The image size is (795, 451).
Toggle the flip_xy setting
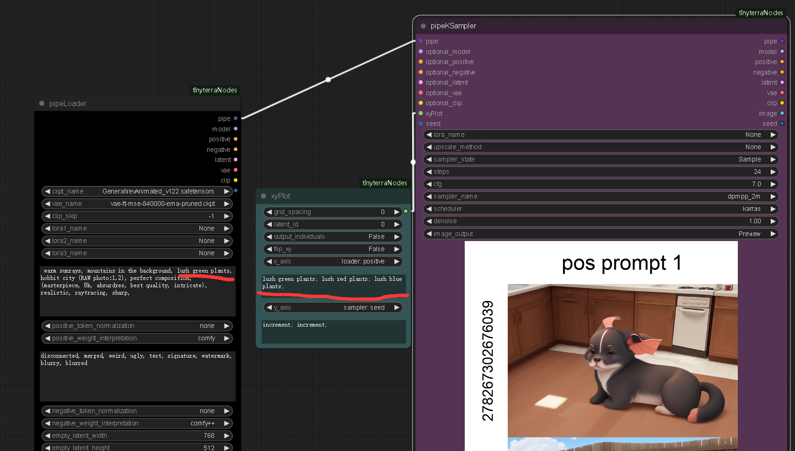(333, 249)
